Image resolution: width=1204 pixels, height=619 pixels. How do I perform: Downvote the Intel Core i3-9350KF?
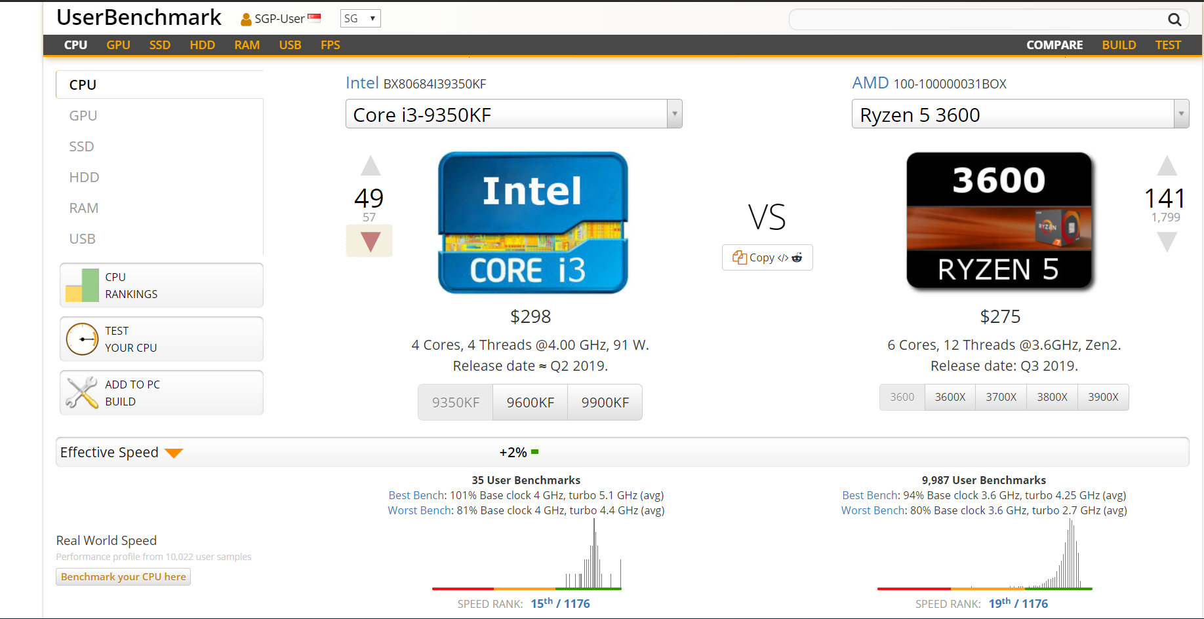369,241
